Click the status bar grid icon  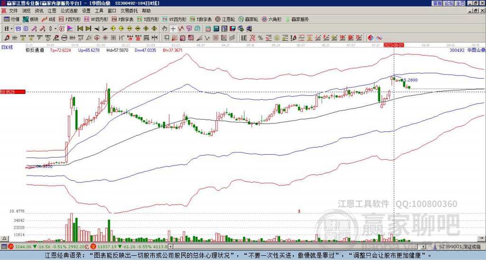pos(4,247)
